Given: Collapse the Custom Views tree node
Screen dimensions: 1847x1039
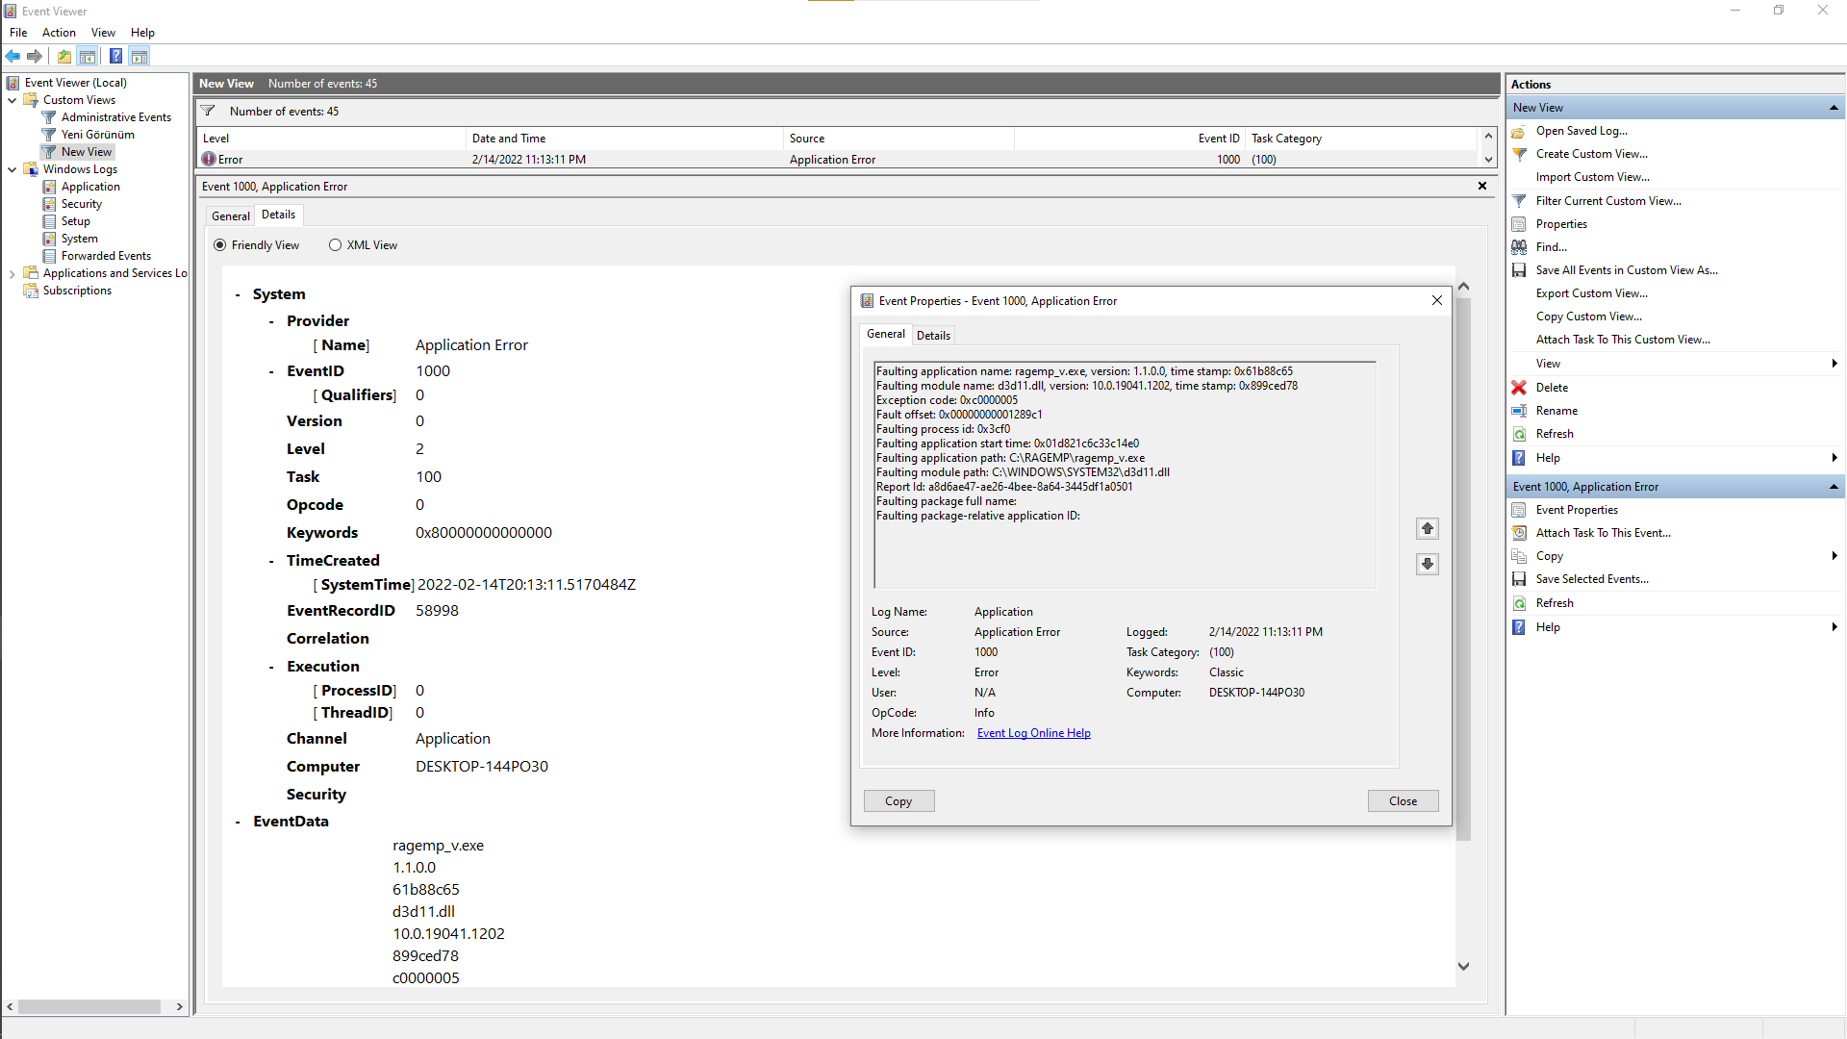Looking at the screenshot, I should pyautogui.click(x=12, y=100).
